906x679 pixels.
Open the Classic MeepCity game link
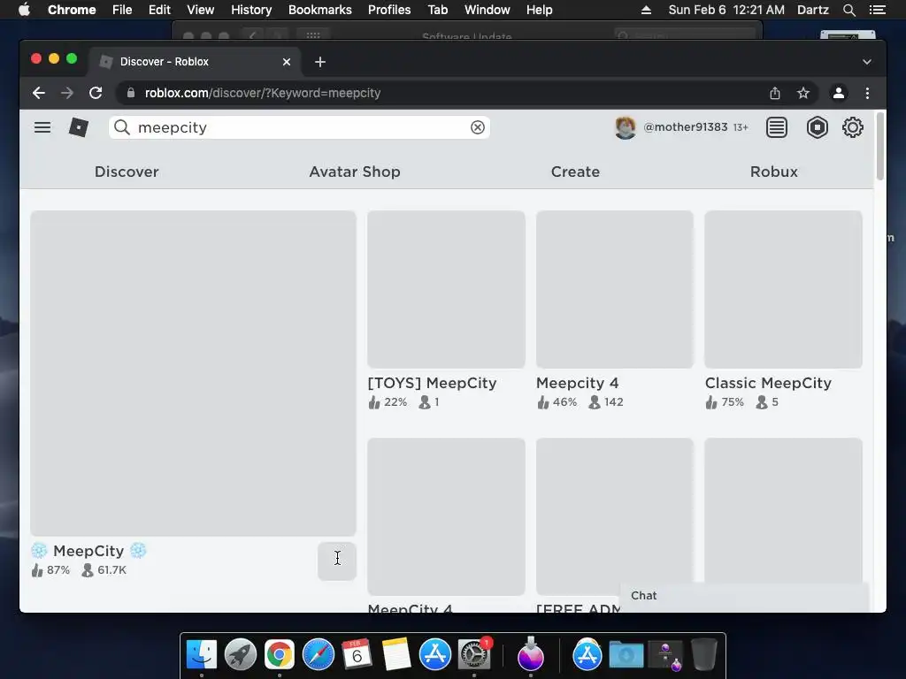click(768, 383)
